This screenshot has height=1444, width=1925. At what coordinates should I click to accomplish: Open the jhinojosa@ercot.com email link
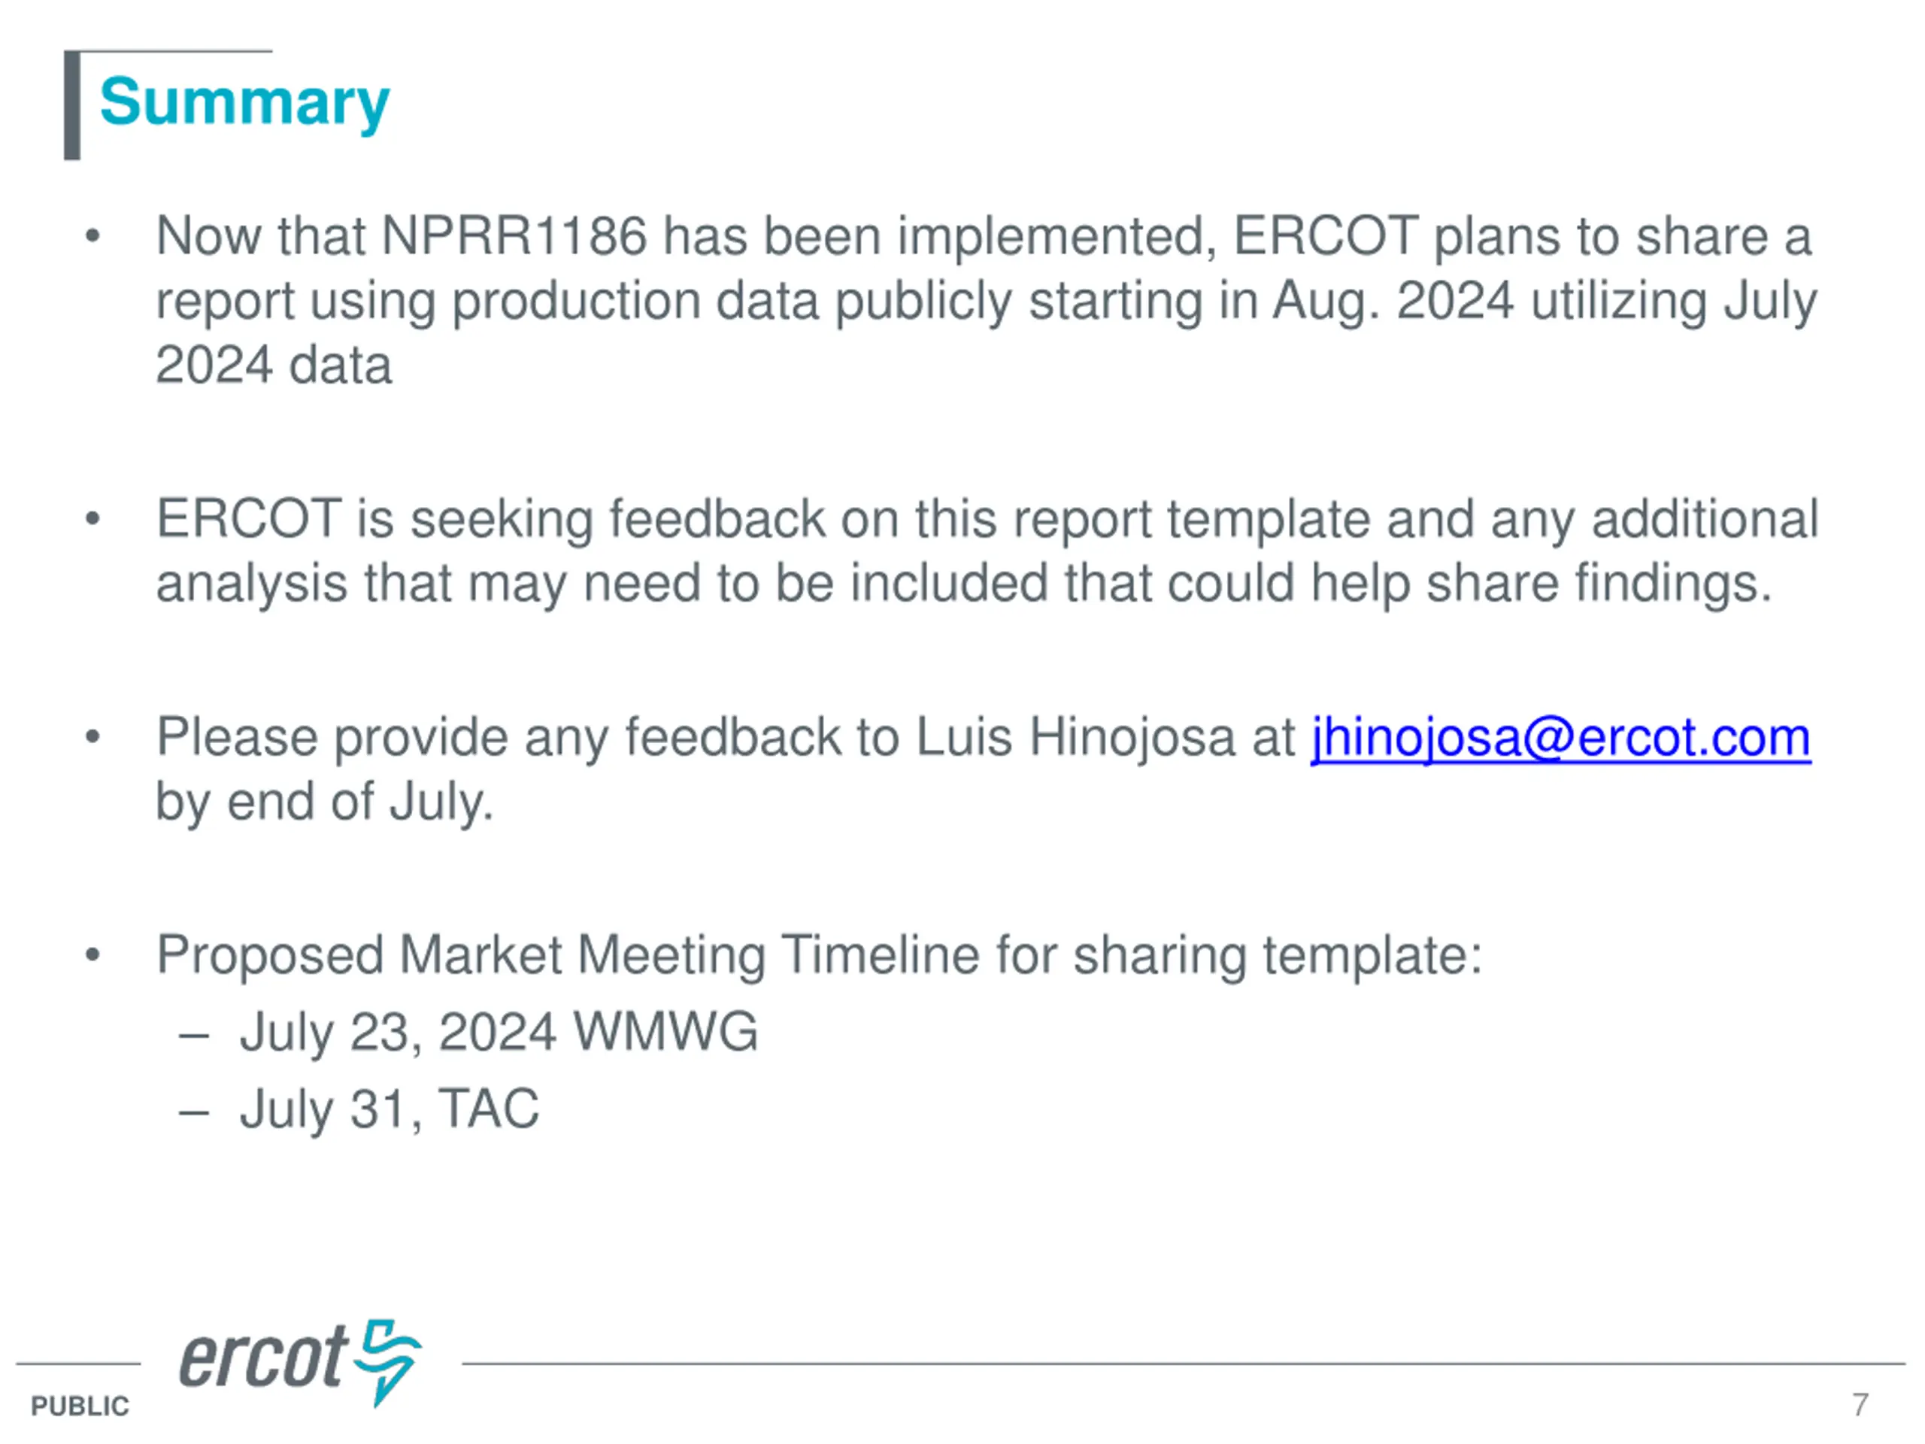[x=1560, y=738]
